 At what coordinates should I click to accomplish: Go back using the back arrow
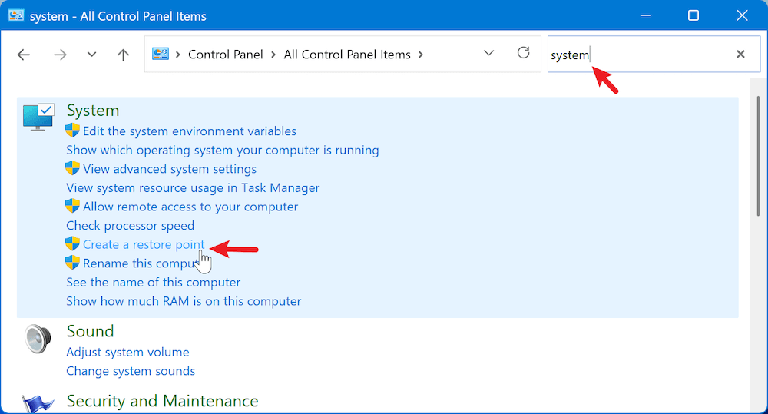point(24,55)
